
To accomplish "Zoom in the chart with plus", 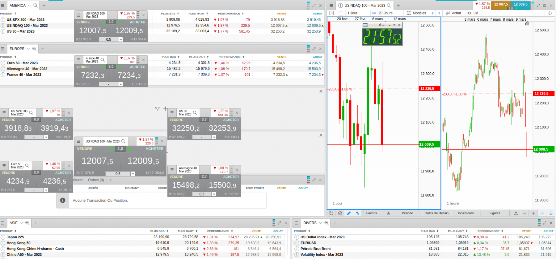I will click(x=533, y=213).
